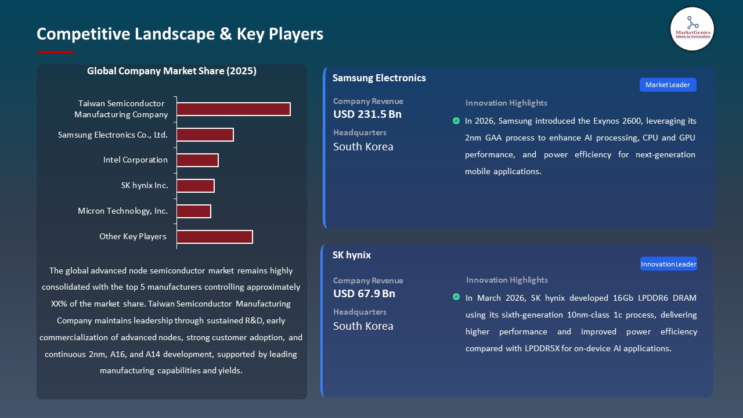Select the Samsung Electronics Co., Ltd. bar

pos(205,135)
